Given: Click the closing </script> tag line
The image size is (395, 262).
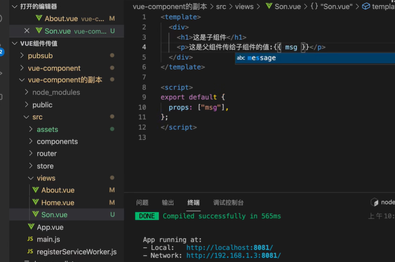Looking at the screenshot, I should point(179,127).
